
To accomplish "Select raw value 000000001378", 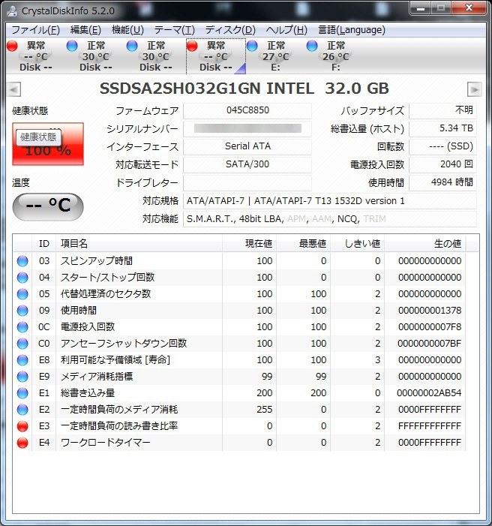I will coord(430,311).
